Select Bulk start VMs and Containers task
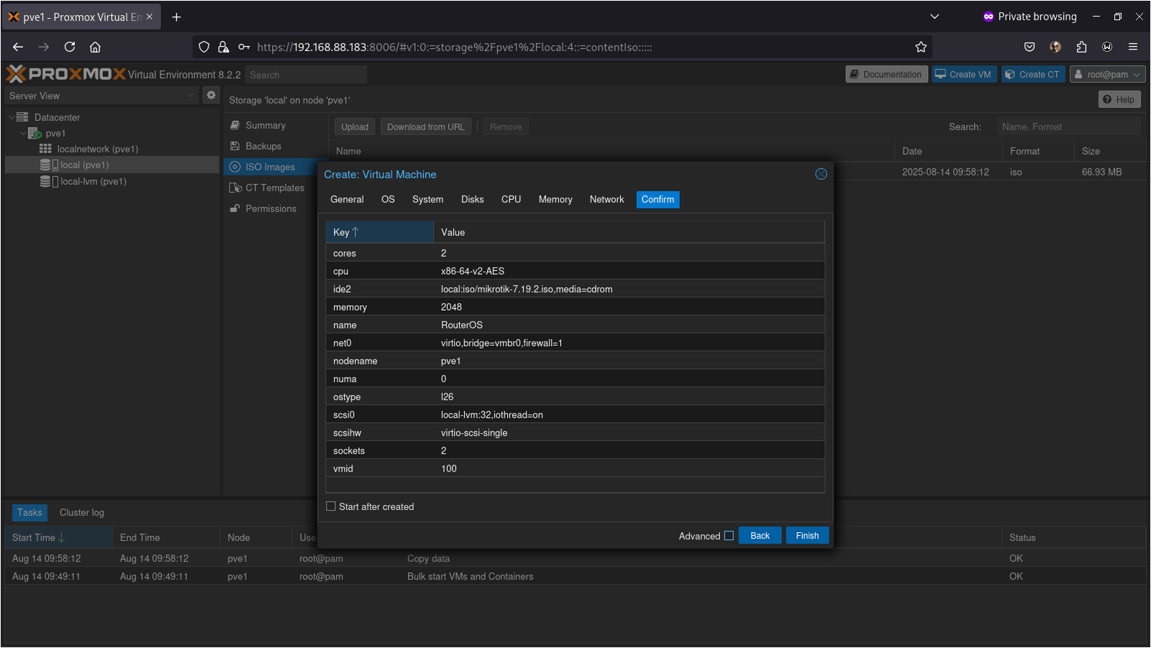Viewport: 1151px width, 648px height. [575, 577]
